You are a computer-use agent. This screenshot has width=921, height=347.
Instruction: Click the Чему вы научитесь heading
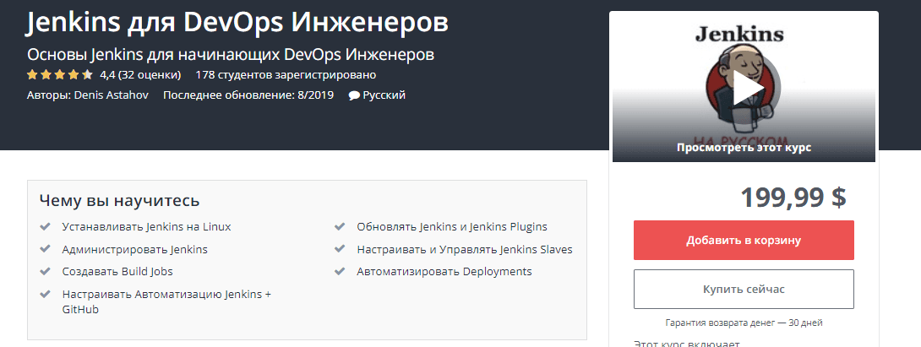coord(120,200)
